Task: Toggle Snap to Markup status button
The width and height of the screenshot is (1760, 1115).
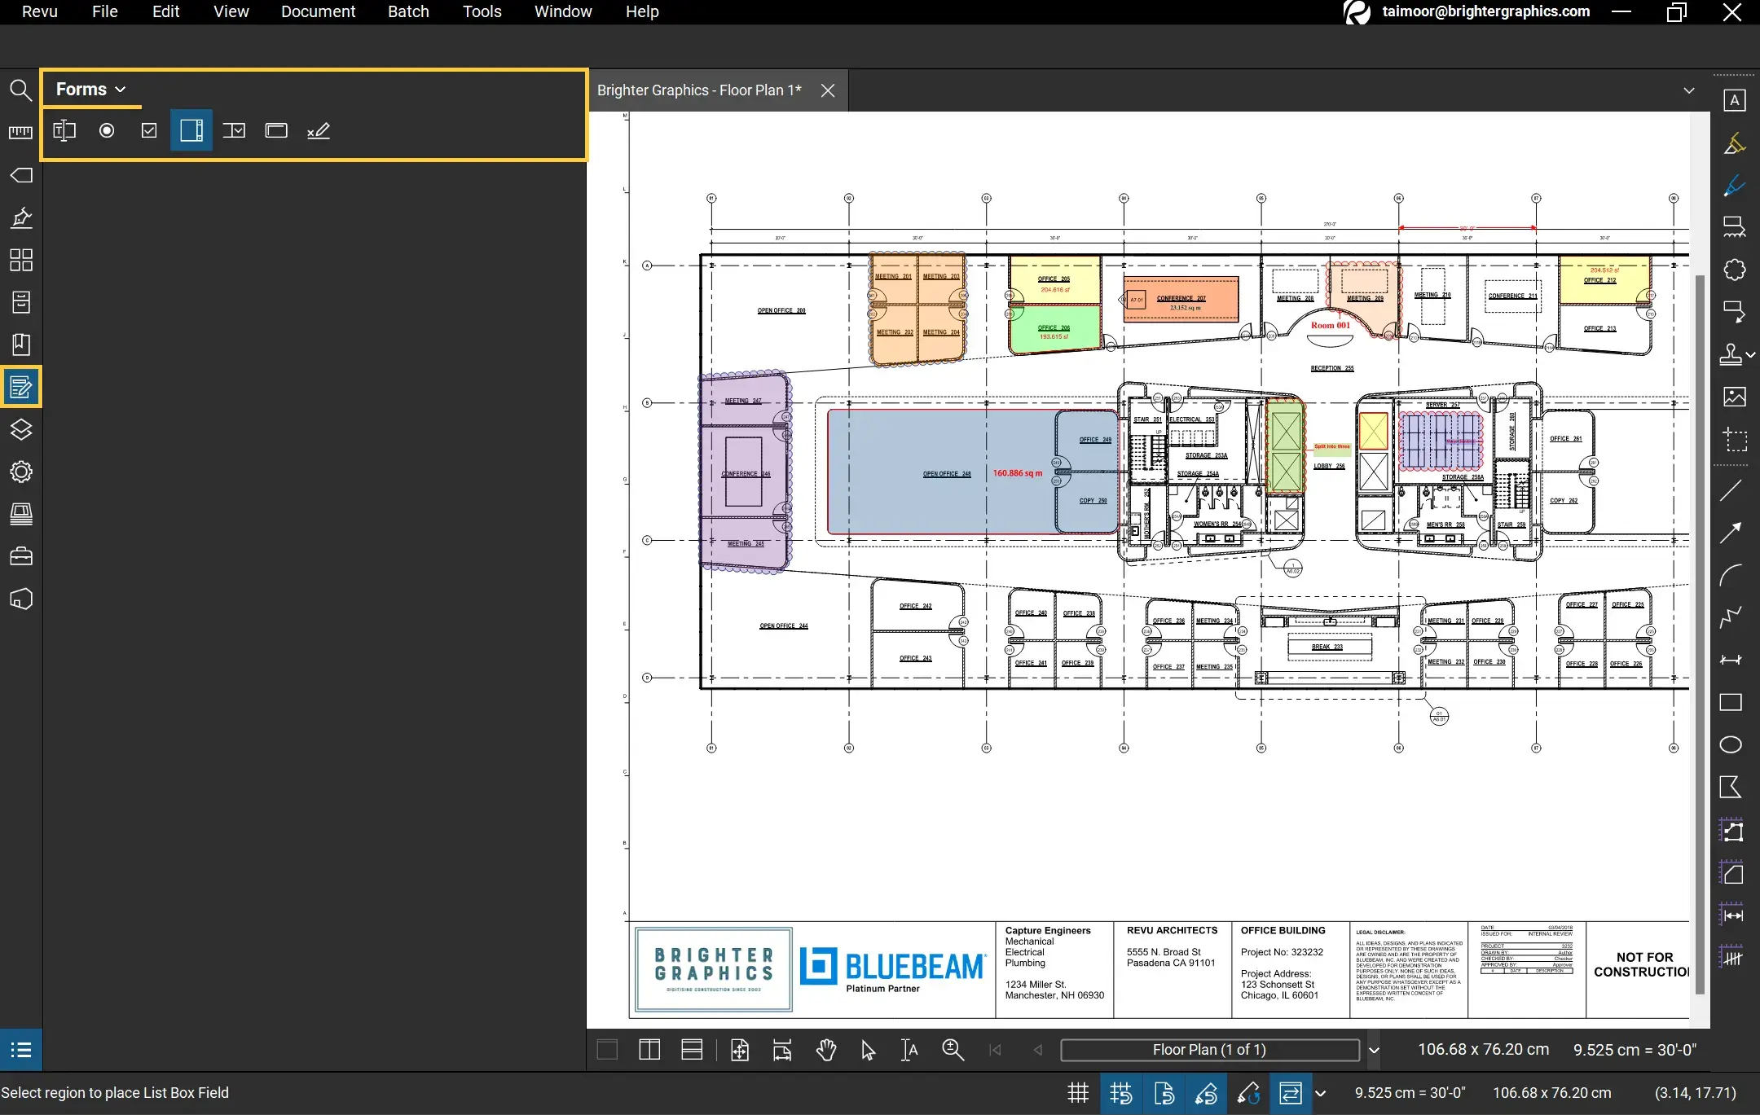Action: click(1206, 1093)
